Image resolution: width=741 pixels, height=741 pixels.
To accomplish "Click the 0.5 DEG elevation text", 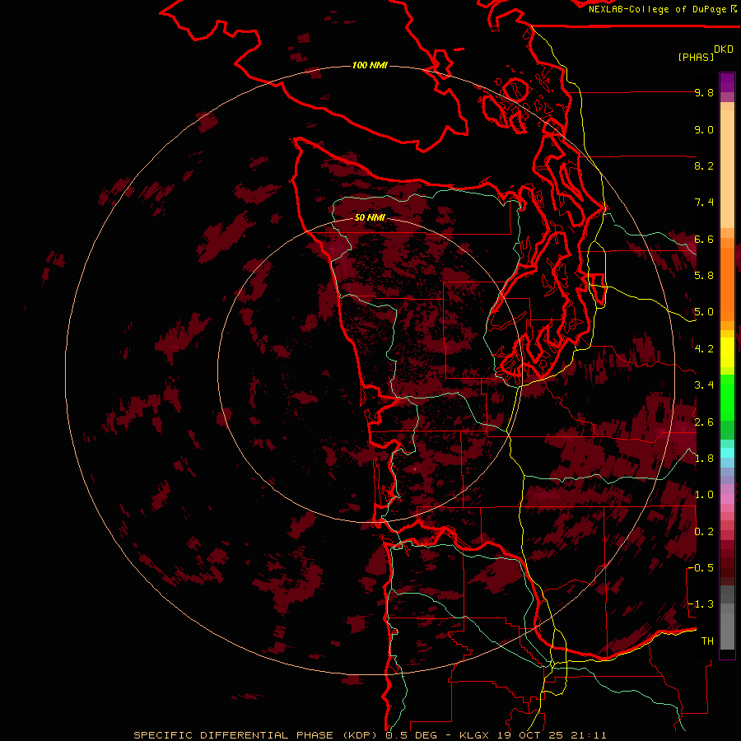I will (x=410, y=735).
